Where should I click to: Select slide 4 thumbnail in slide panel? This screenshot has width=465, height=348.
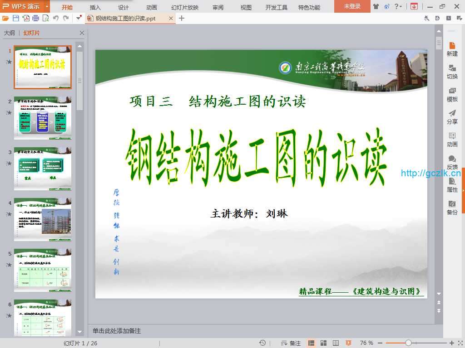click(43, 219)
